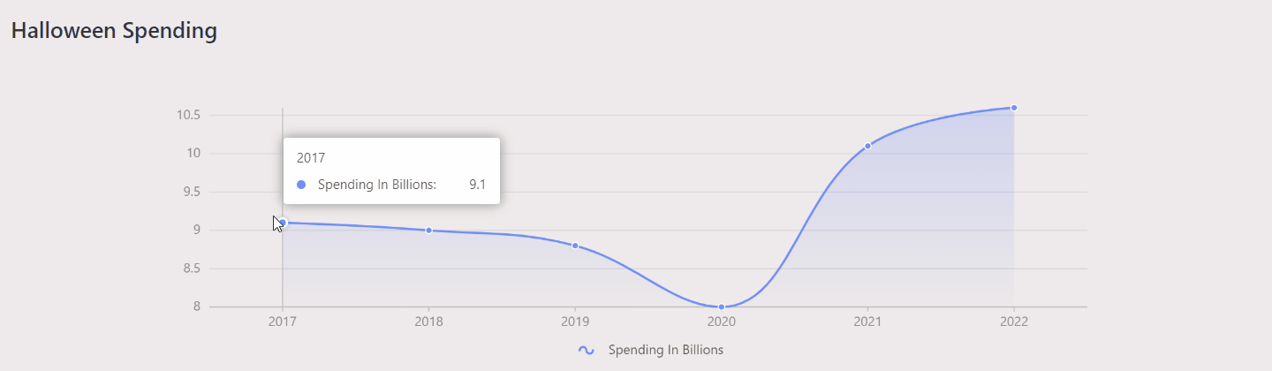This screenshot has height=371, width=1272.
Task: Click the 8.5 y-axis label
Action: pos(192,269)
